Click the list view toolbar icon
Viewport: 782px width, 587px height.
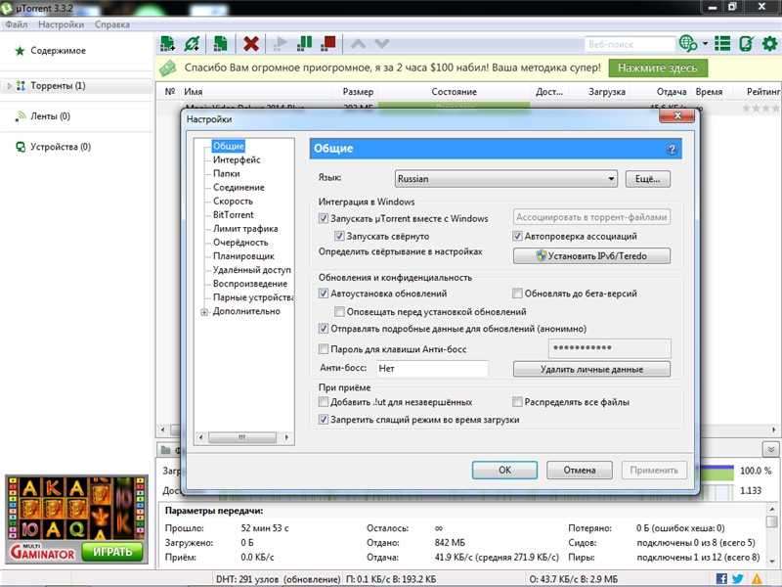click(722, 44)
